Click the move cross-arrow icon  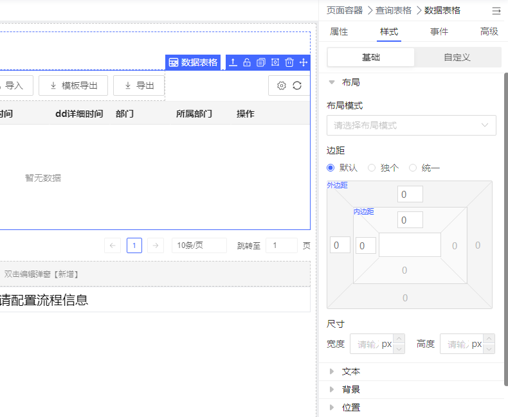(304, 62)
